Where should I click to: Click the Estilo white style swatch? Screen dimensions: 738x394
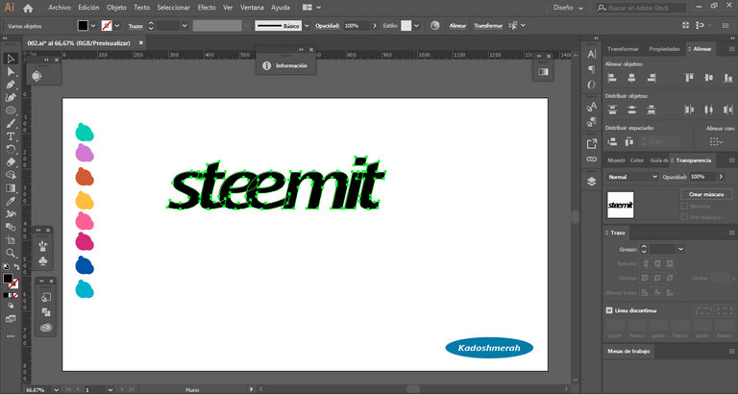[406, 26]
